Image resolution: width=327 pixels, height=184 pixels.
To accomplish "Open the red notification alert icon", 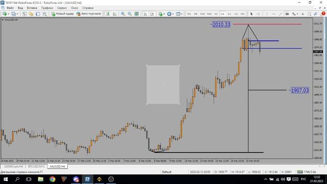I will [323, 14].
